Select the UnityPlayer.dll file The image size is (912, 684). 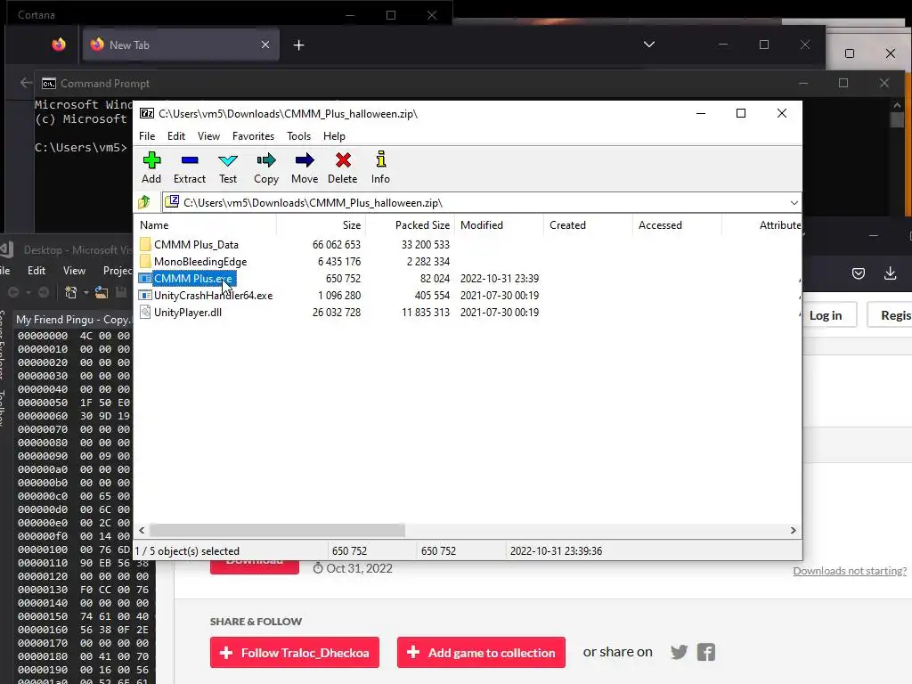point(187,313)
